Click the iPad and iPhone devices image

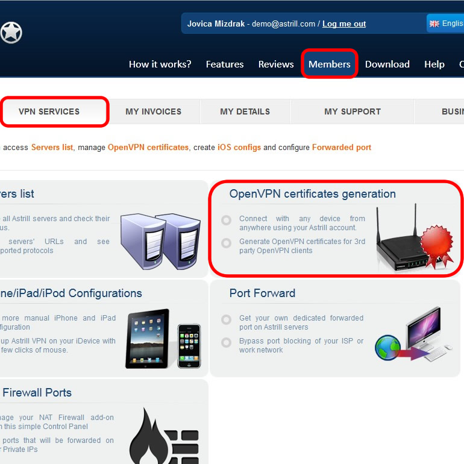[163, 339]
